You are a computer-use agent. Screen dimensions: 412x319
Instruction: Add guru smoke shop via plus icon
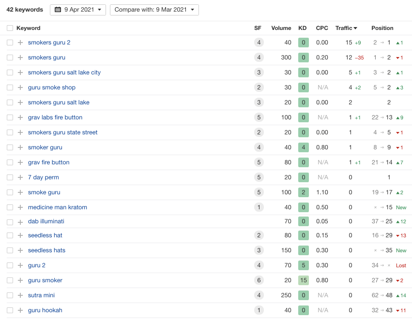click(20, 87)
